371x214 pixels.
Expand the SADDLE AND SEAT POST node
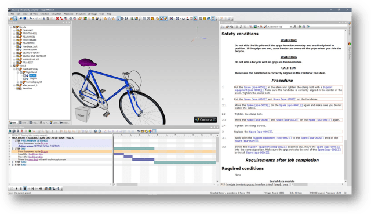14,56
